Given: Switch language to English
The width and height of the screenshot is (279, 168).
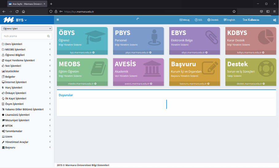Looking at the screenshot, I should click(229, 20).
